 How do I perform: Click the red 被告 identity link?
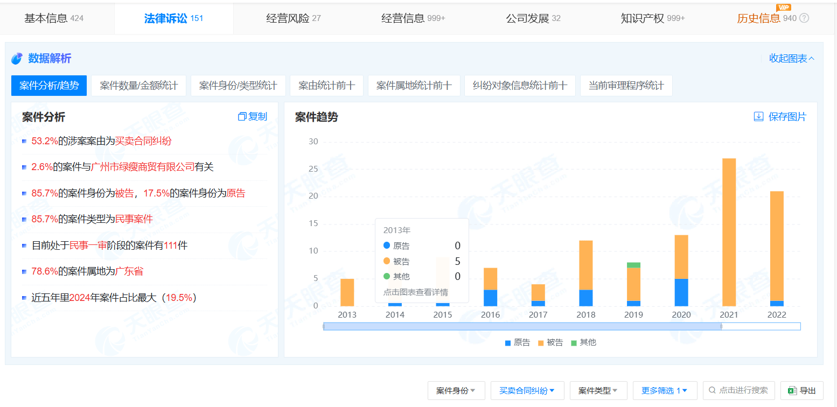click(x=124, y=193)
